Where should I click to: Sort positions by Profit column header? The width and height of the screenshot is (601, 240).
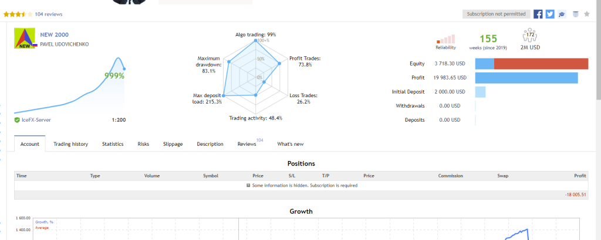point(580,176)
